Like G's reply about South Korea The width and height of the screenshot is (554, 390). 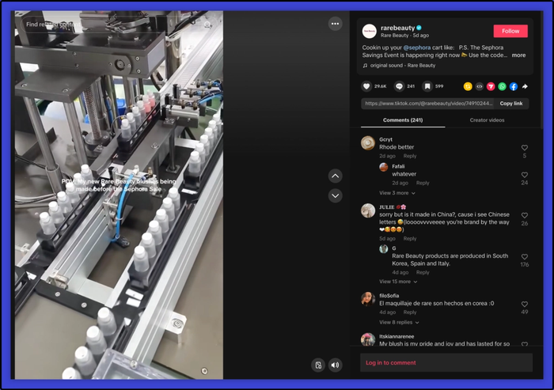[525, 257]
